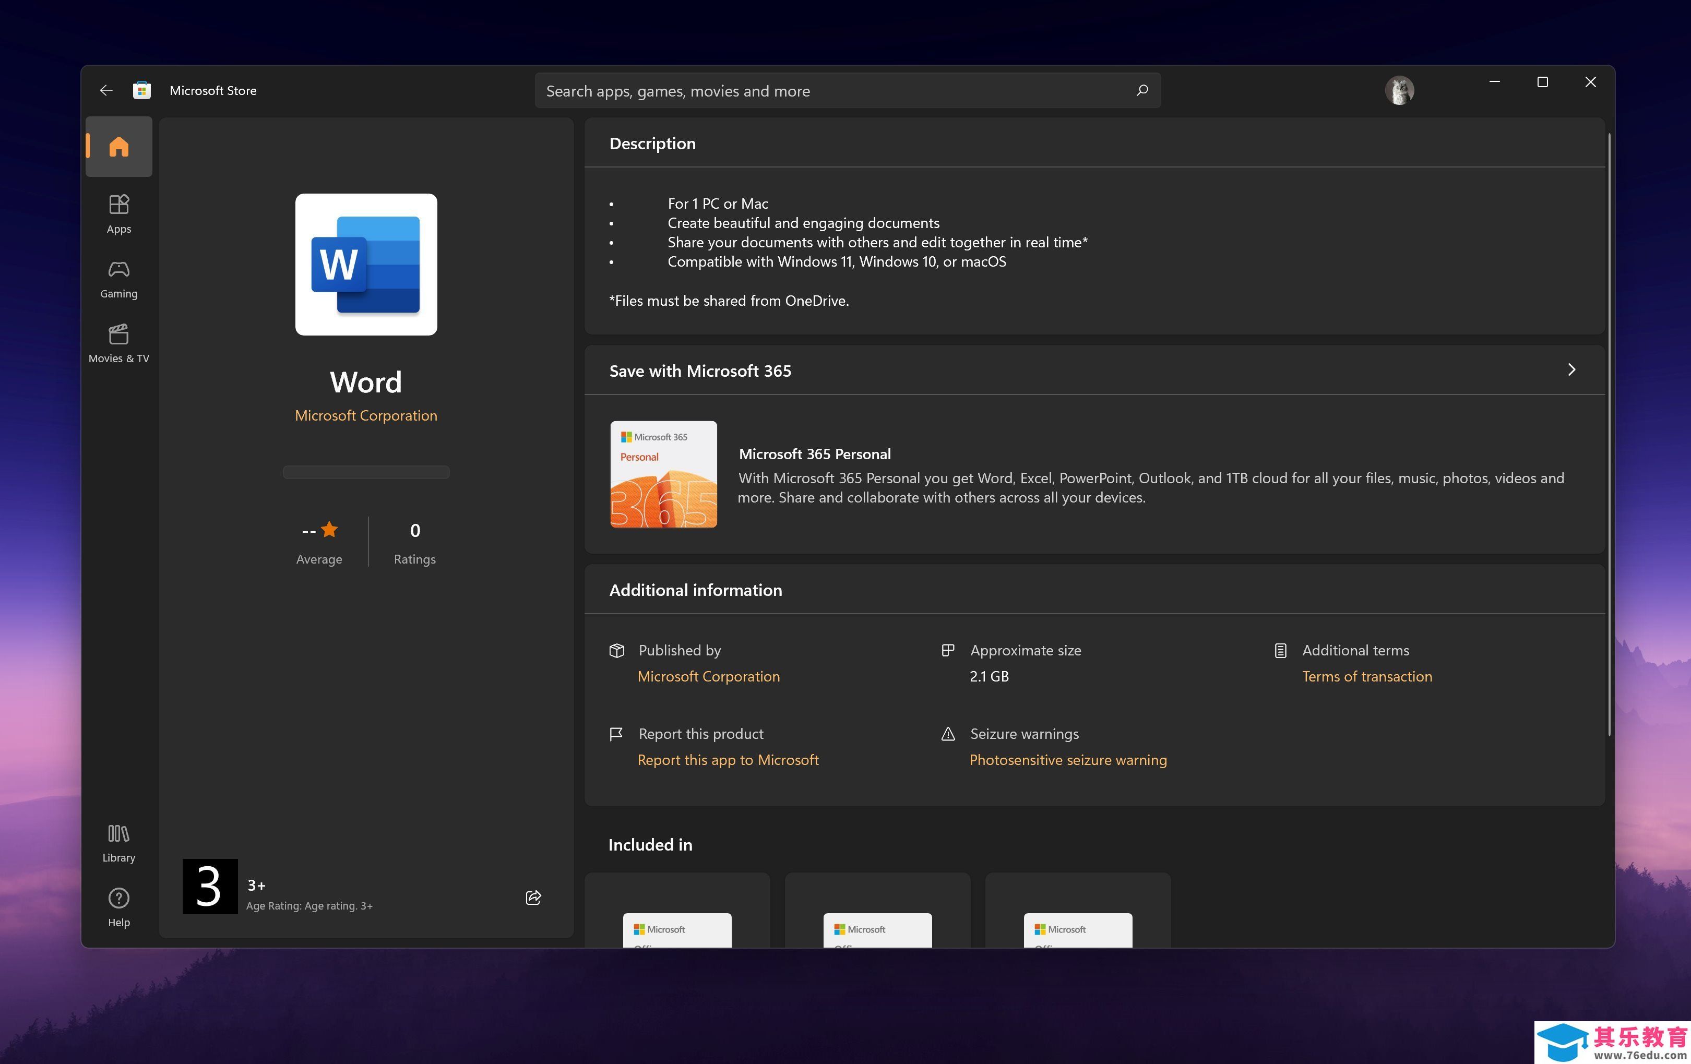Image resolution: width=1691 pixels, height=1064 pixels.
Task: Click the Word app title
Action: [x=366, y=382]
